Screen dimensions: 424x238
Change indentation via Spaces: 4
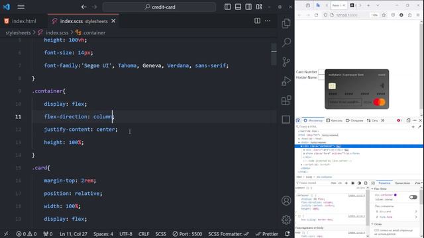pos(103,234)
